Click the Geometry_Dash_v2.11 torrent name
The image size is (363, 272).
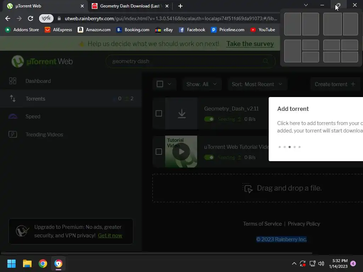[231, 109]
